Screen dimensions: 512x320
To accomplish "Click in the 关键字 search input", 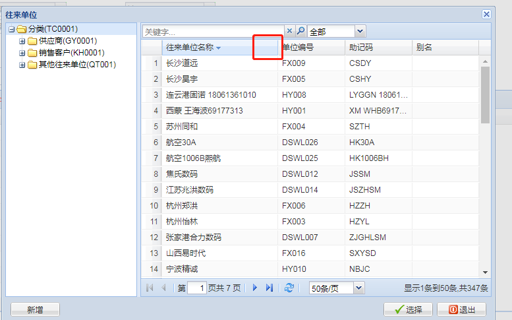I will (x=213, y=32).
